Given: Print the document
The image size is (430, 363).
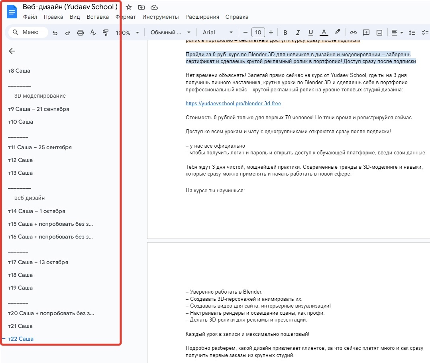Looking at the screenshot, I should pos(81,33).
